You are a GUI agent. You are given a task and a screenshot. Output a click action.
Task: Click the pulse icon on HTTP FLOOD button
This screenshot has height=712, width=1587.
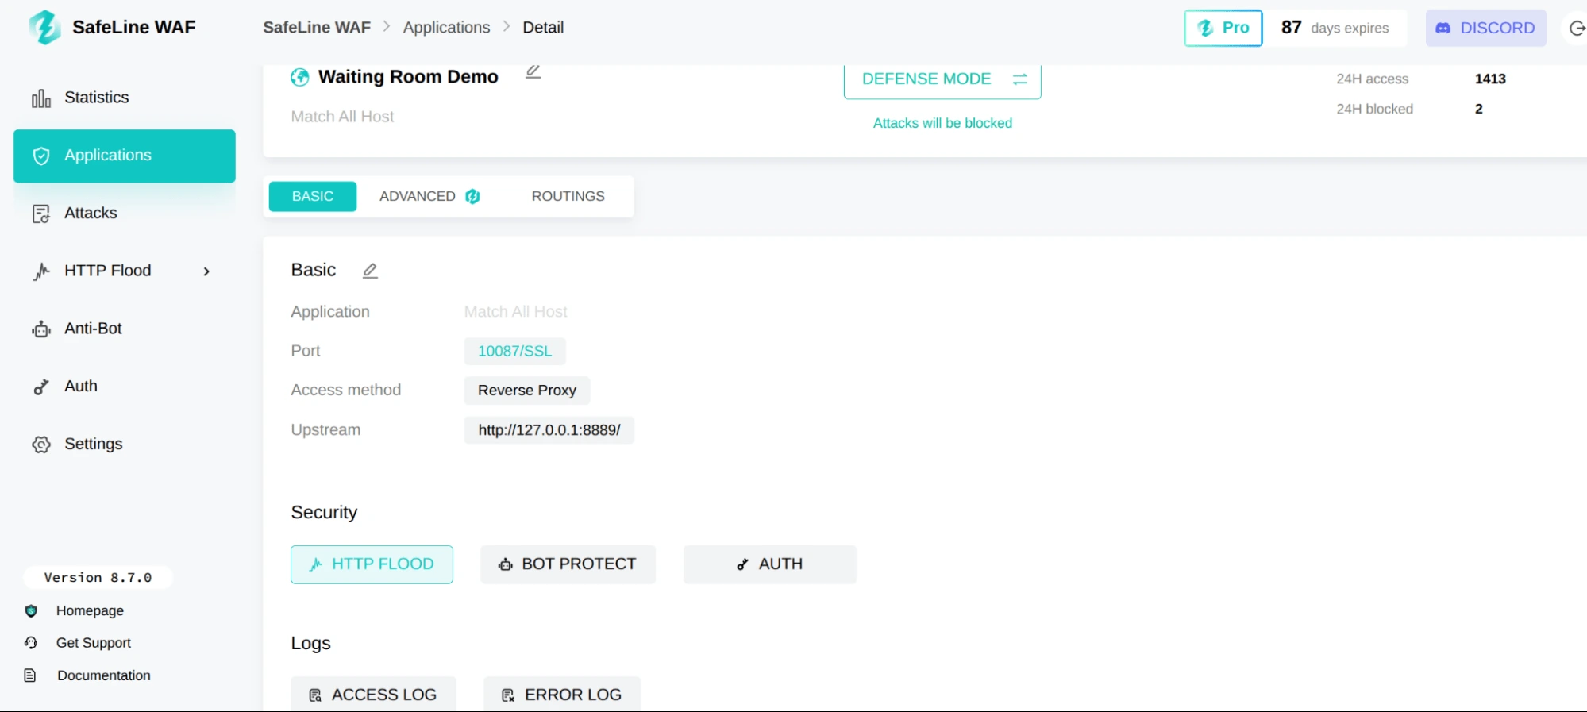point(316,564)
